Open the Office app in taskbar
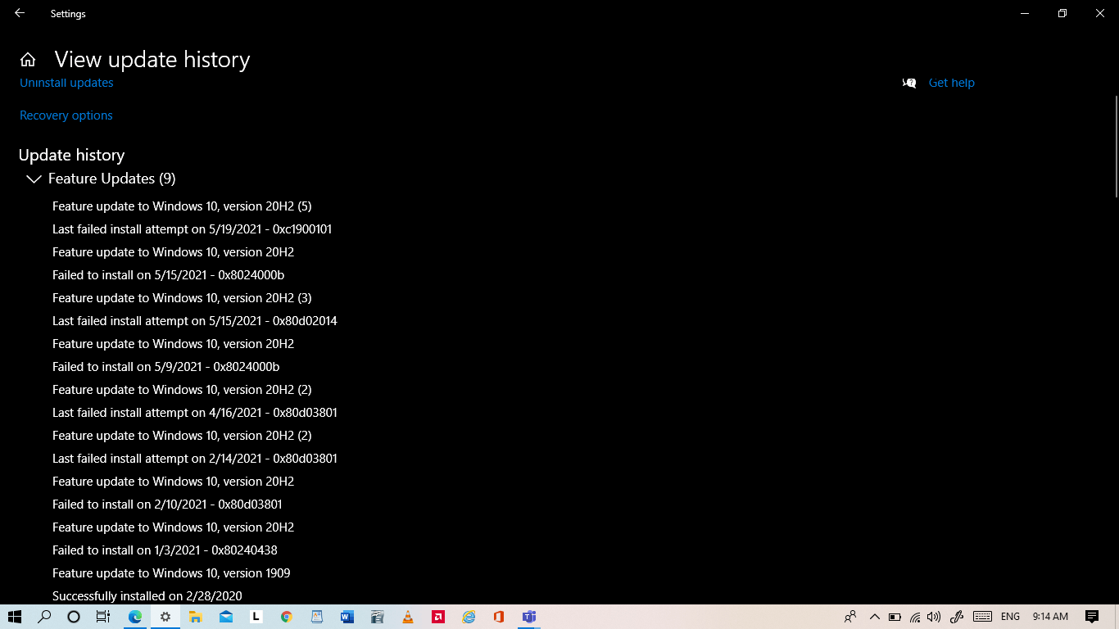Image resolution: width=1119 pixels, height=629 pixels. click(x=499, y=617)
